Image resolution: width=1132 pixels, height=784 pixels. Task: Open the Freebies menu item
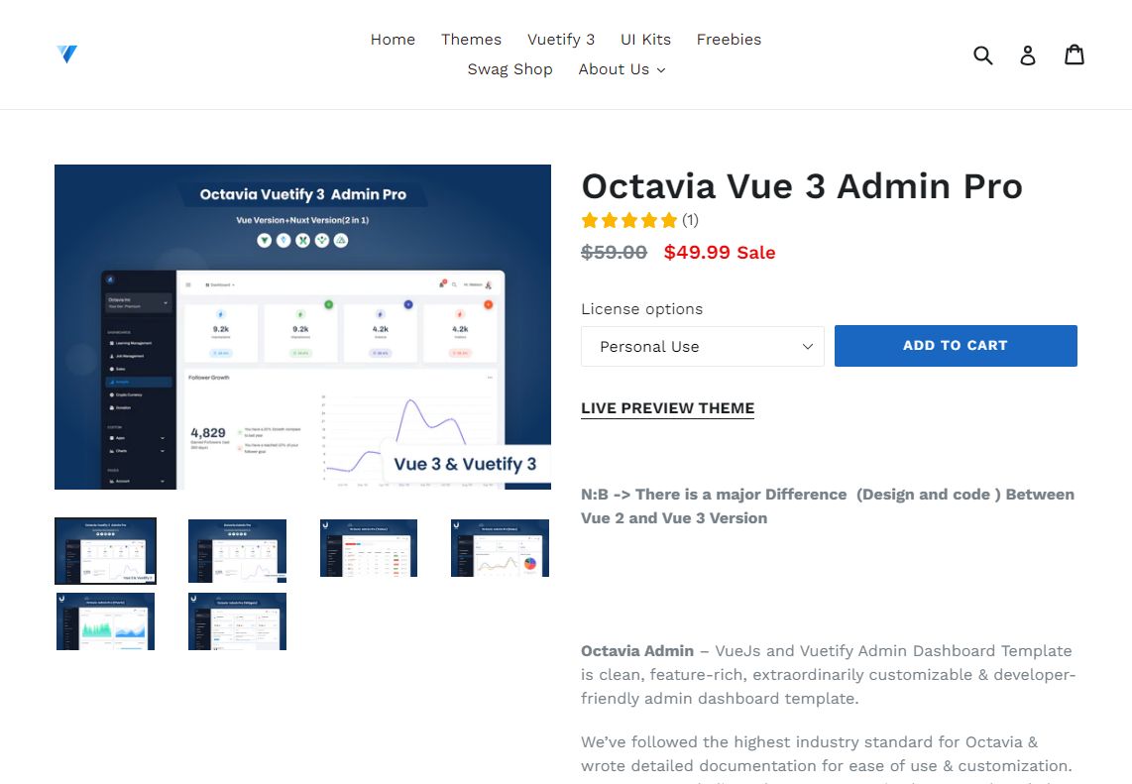coord(729,40)
